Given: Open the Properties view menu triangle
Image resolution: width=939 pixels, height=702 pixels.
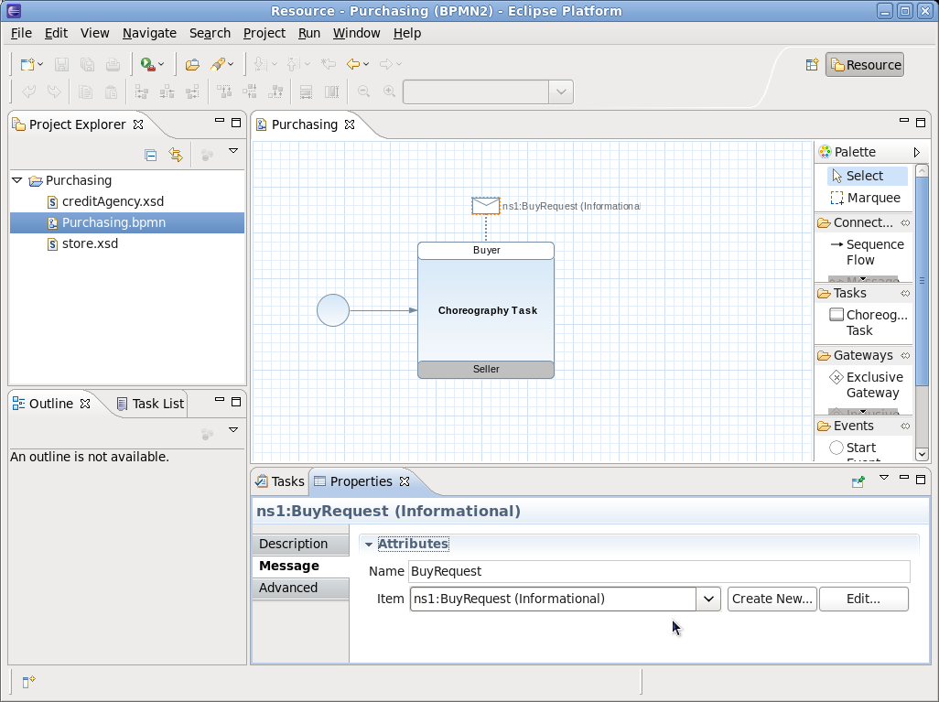Looking at the screenshot, I should (x=884, y=478).
